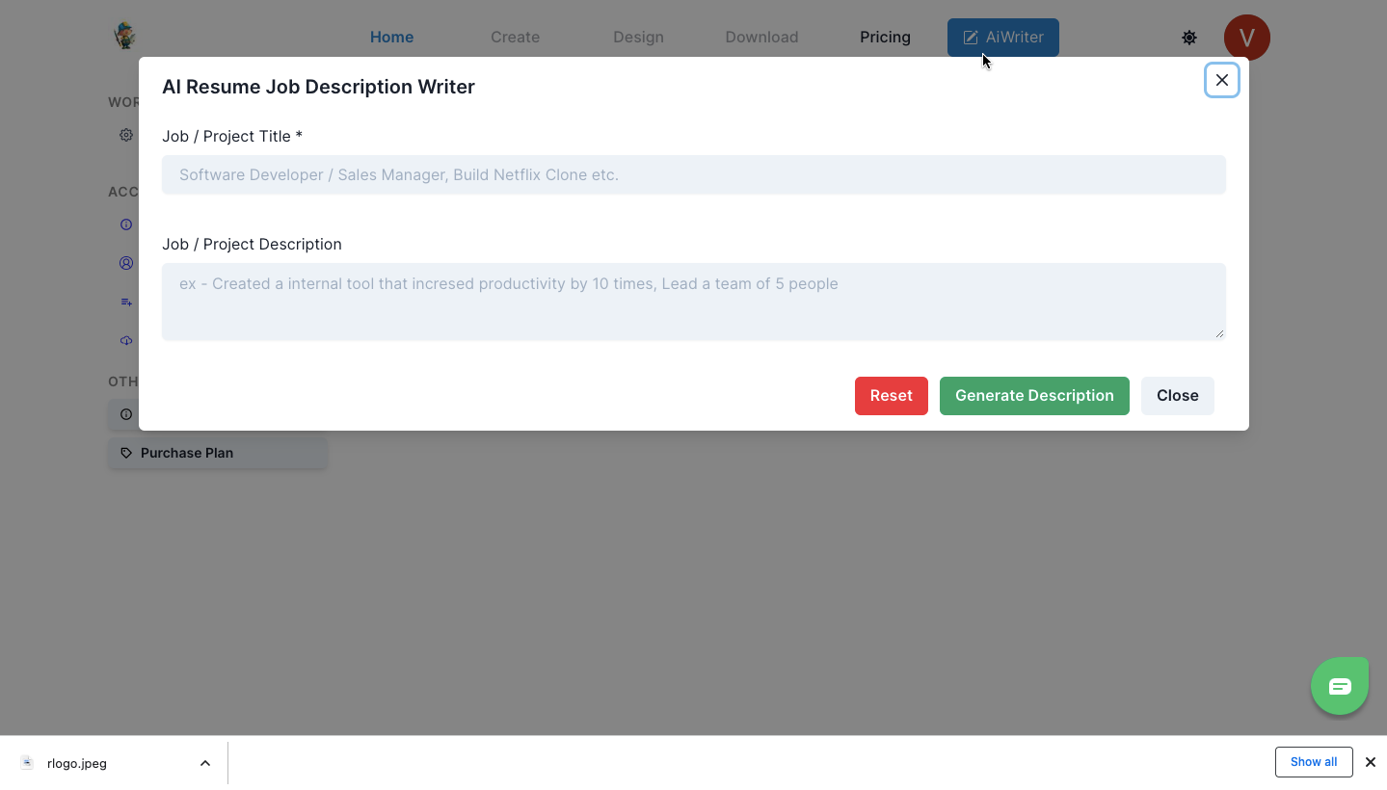Navigate to the Pricing page
1387x790 pixels.
(884, 38)
